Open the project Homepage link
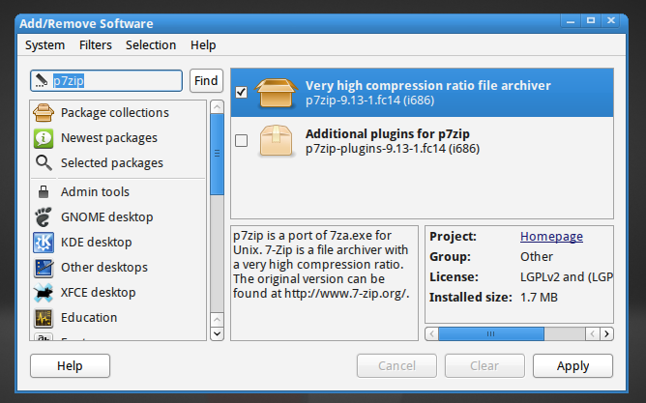646x403 pixels. click(551, 236)
